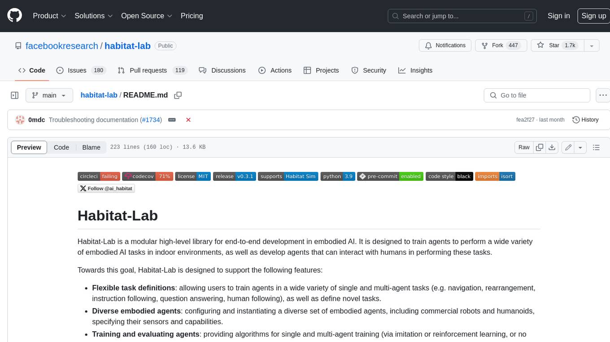Select the Blame view
The image size is (610, 342).
coord(91,147)
